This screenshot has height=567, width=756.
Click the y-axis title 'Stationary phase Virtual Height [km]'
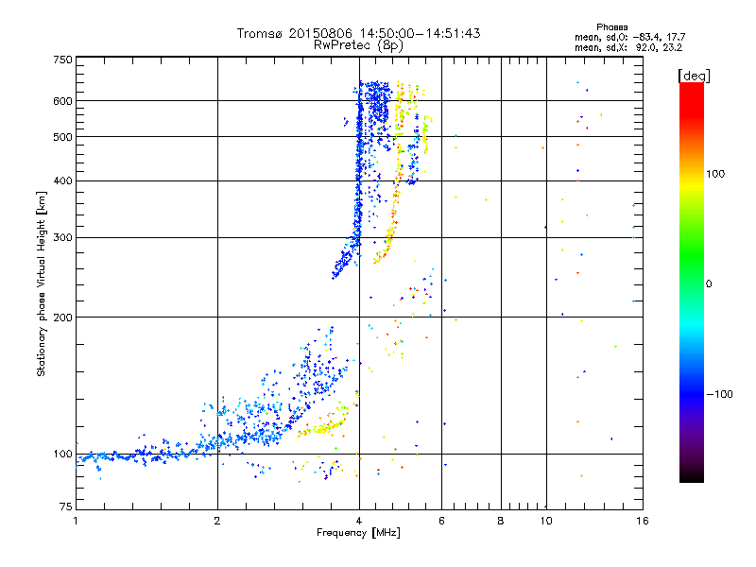click(41, 283)
